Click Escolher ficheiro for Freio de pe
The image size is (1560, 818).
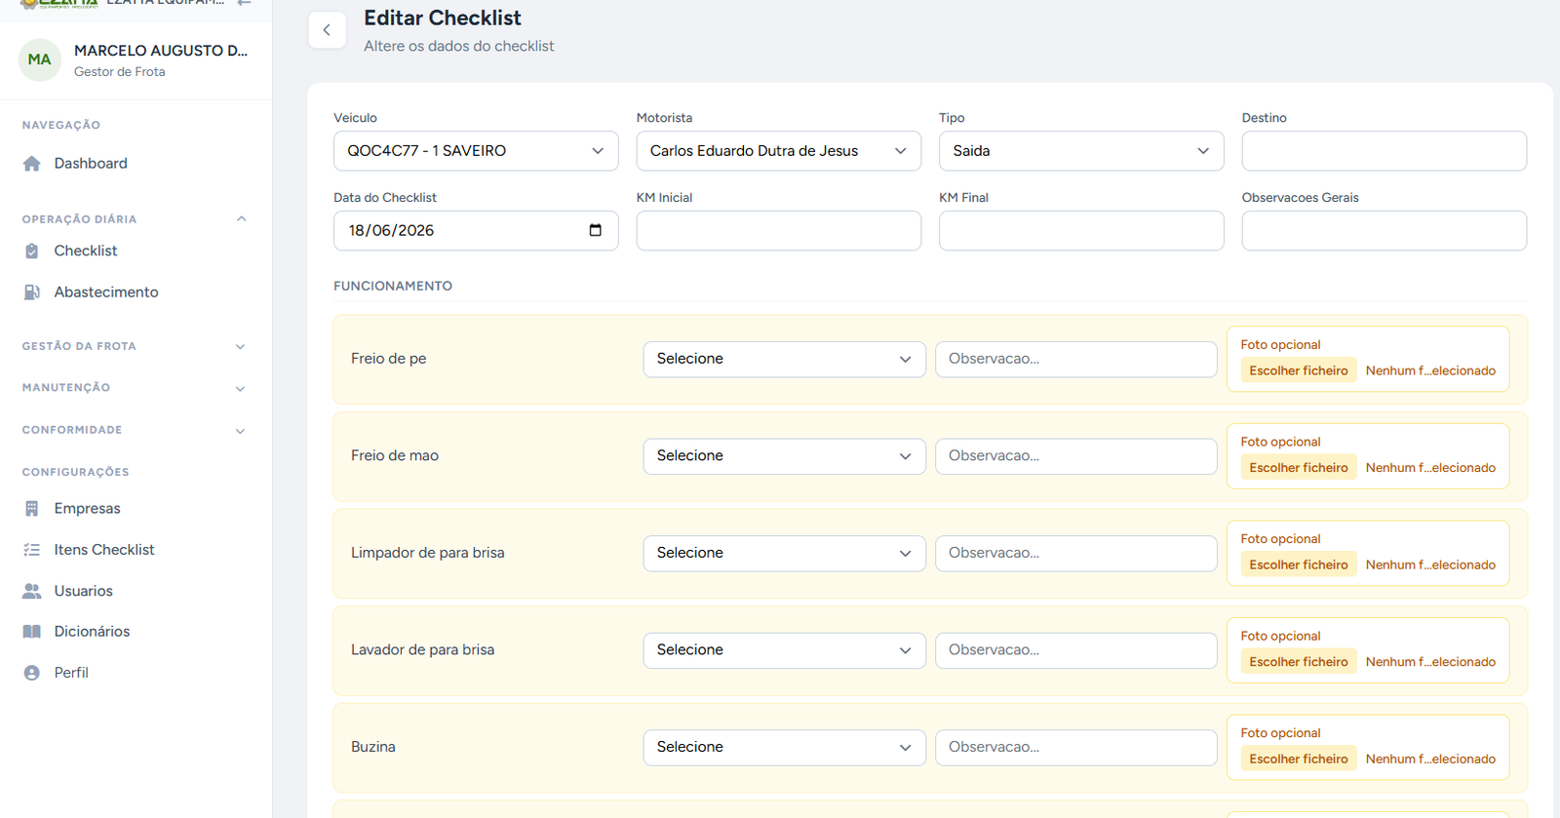tap(1299, 370)
